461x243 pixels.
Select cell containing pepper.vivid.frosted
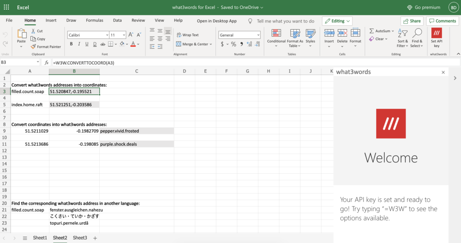tap(137, 131)
